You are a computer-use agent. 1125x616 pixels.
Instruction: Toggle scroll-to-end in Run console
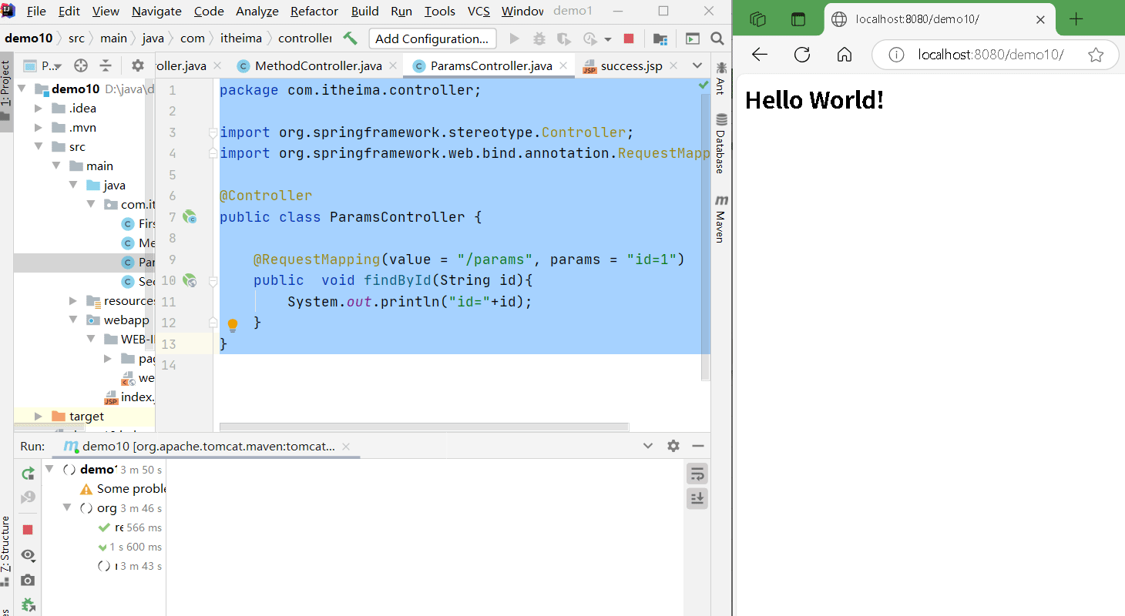click(x=697, y=498)
